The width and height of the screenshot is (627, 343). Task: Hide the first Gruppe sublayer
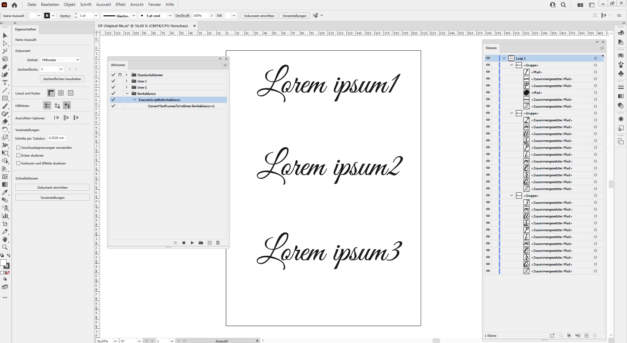488,65
